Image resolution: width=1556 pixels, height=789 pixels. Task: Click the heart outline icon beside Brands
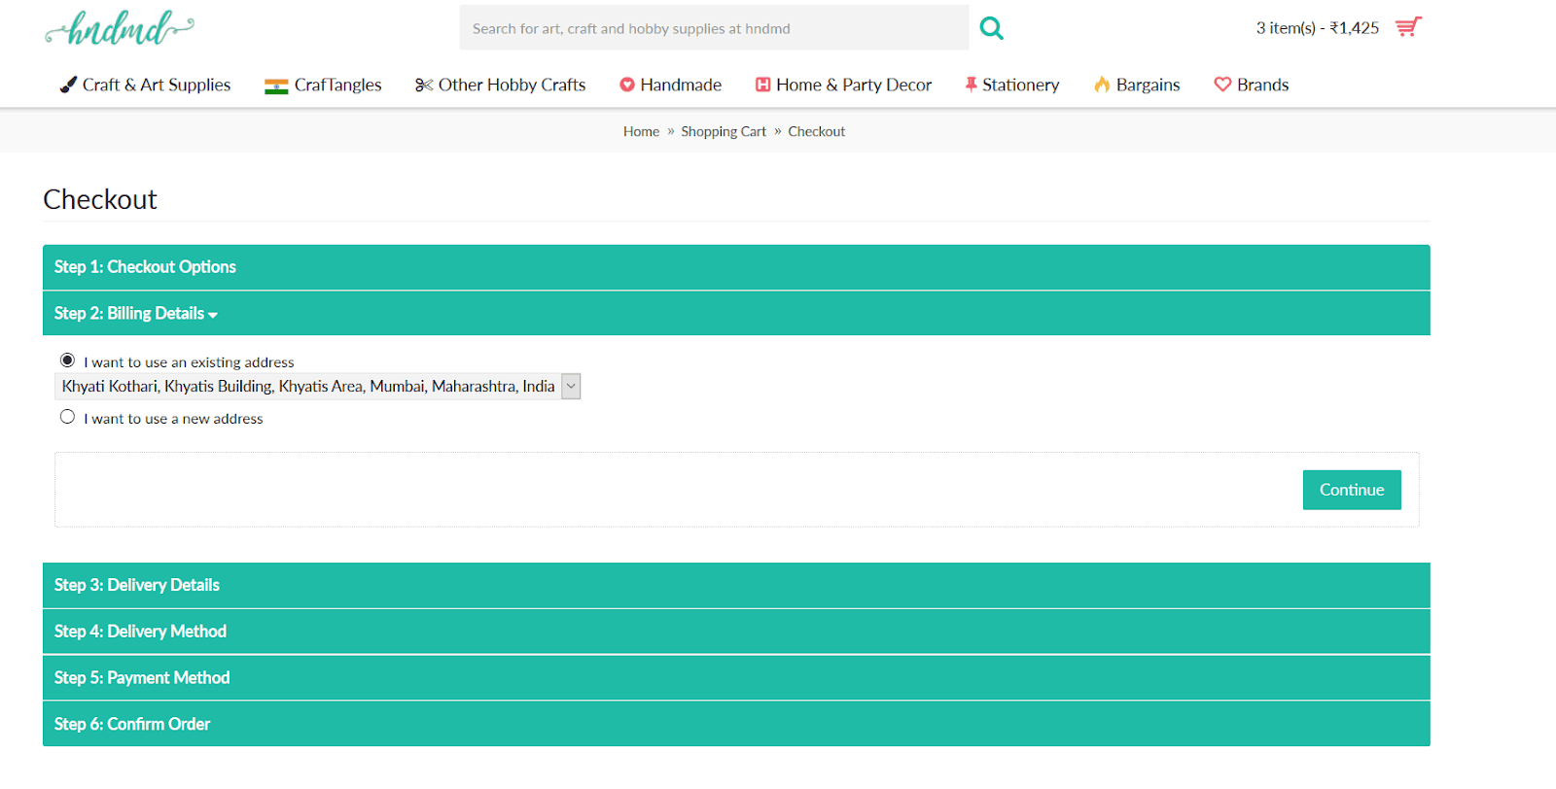point(1222,85)
